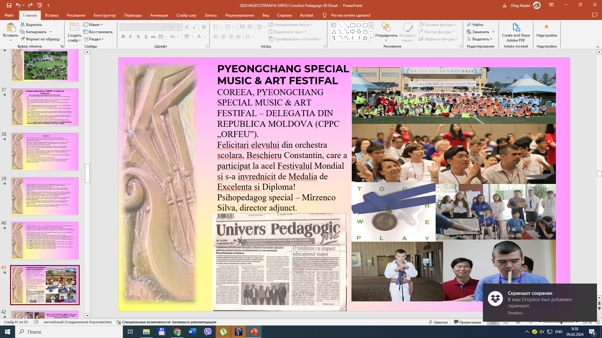The height and width of the screenshot is (338, 602).
Task: Open the comments pane icon near ribbon tabs
Action: click(594, 15)
